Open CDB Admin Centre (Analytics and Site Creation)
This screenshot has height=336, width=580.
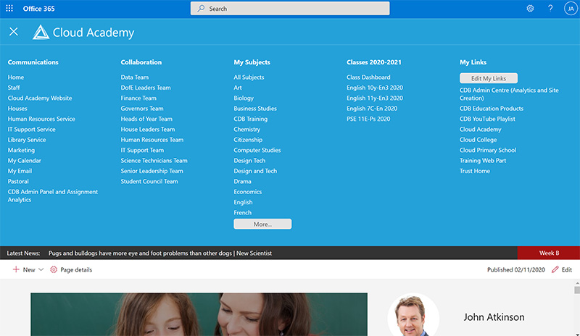[x=509, y=94]
